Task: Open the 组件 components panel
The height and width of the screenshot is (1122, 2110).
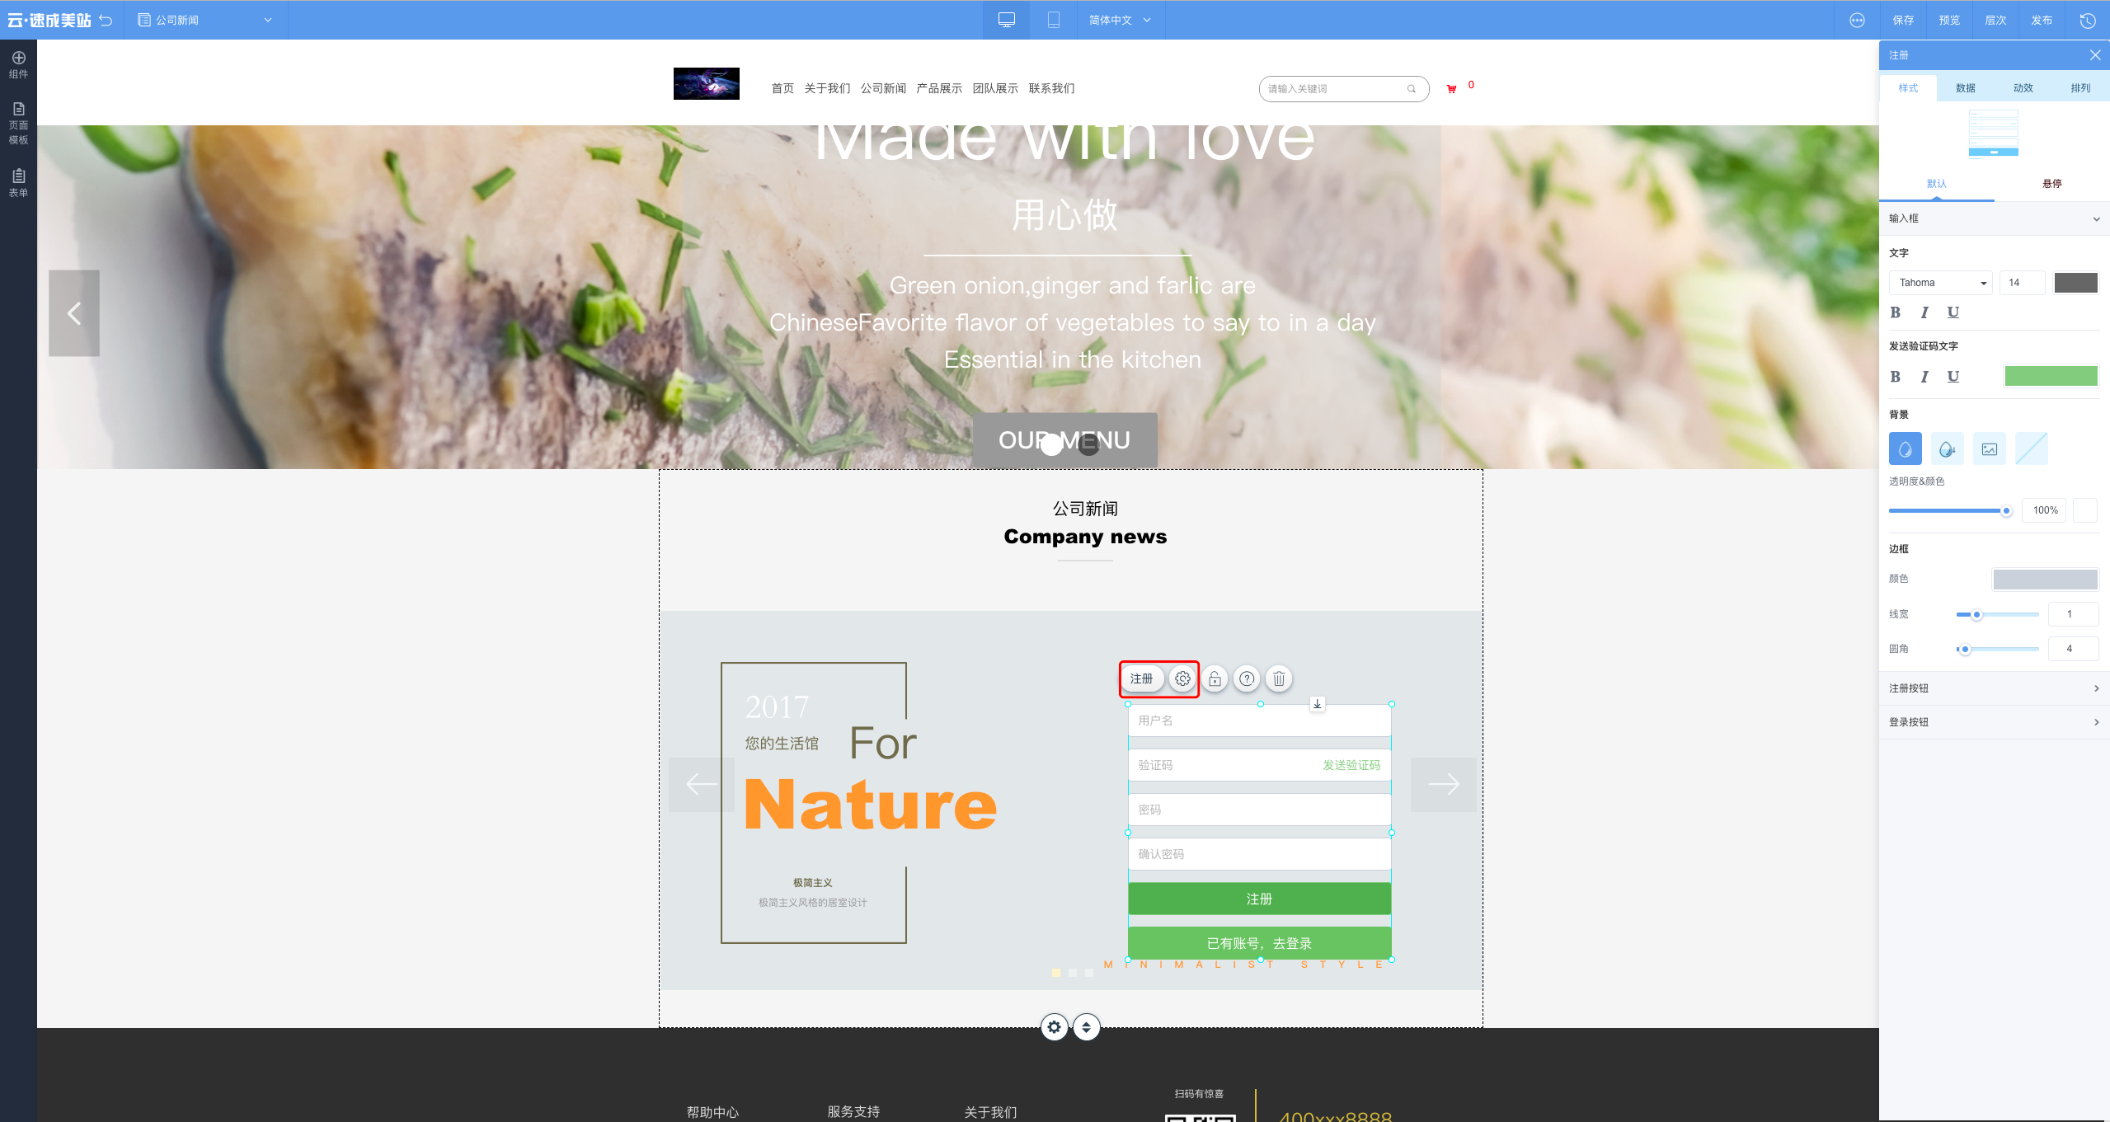Action: (x=18, y=64)
